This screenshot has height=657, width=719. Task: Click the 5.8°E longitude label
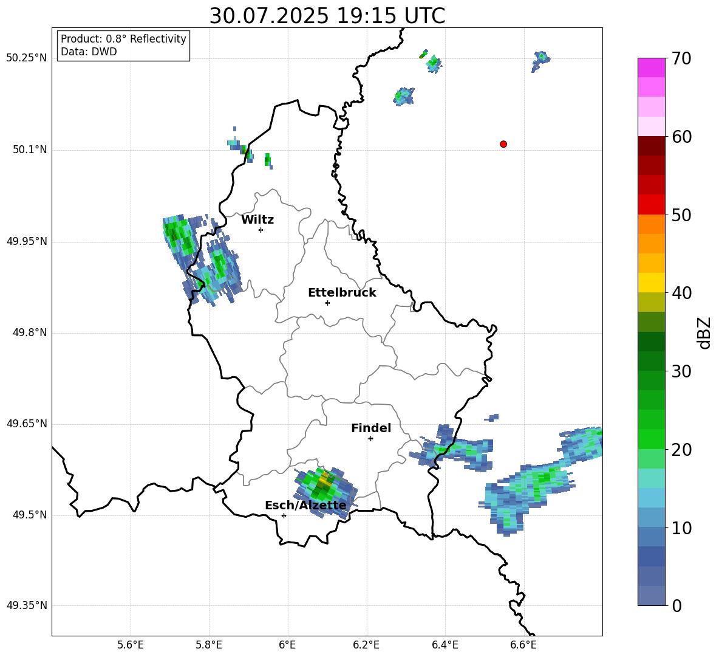click(x=209, y=645)
